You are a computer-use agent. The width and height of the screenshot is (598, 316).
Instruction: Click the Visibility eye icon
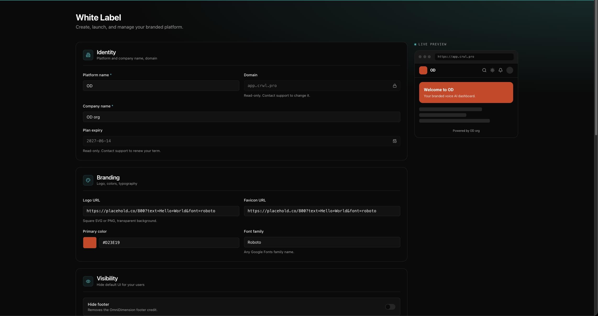(x=88, y=281)
